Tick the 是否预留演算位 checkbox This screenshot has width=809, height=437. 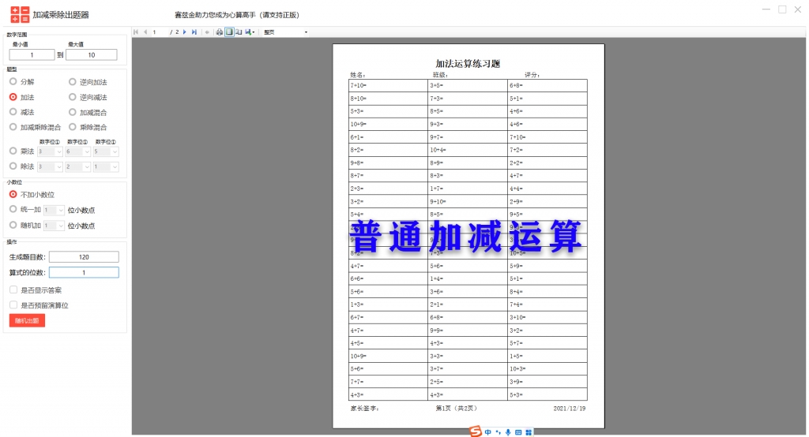pos(13,305)
